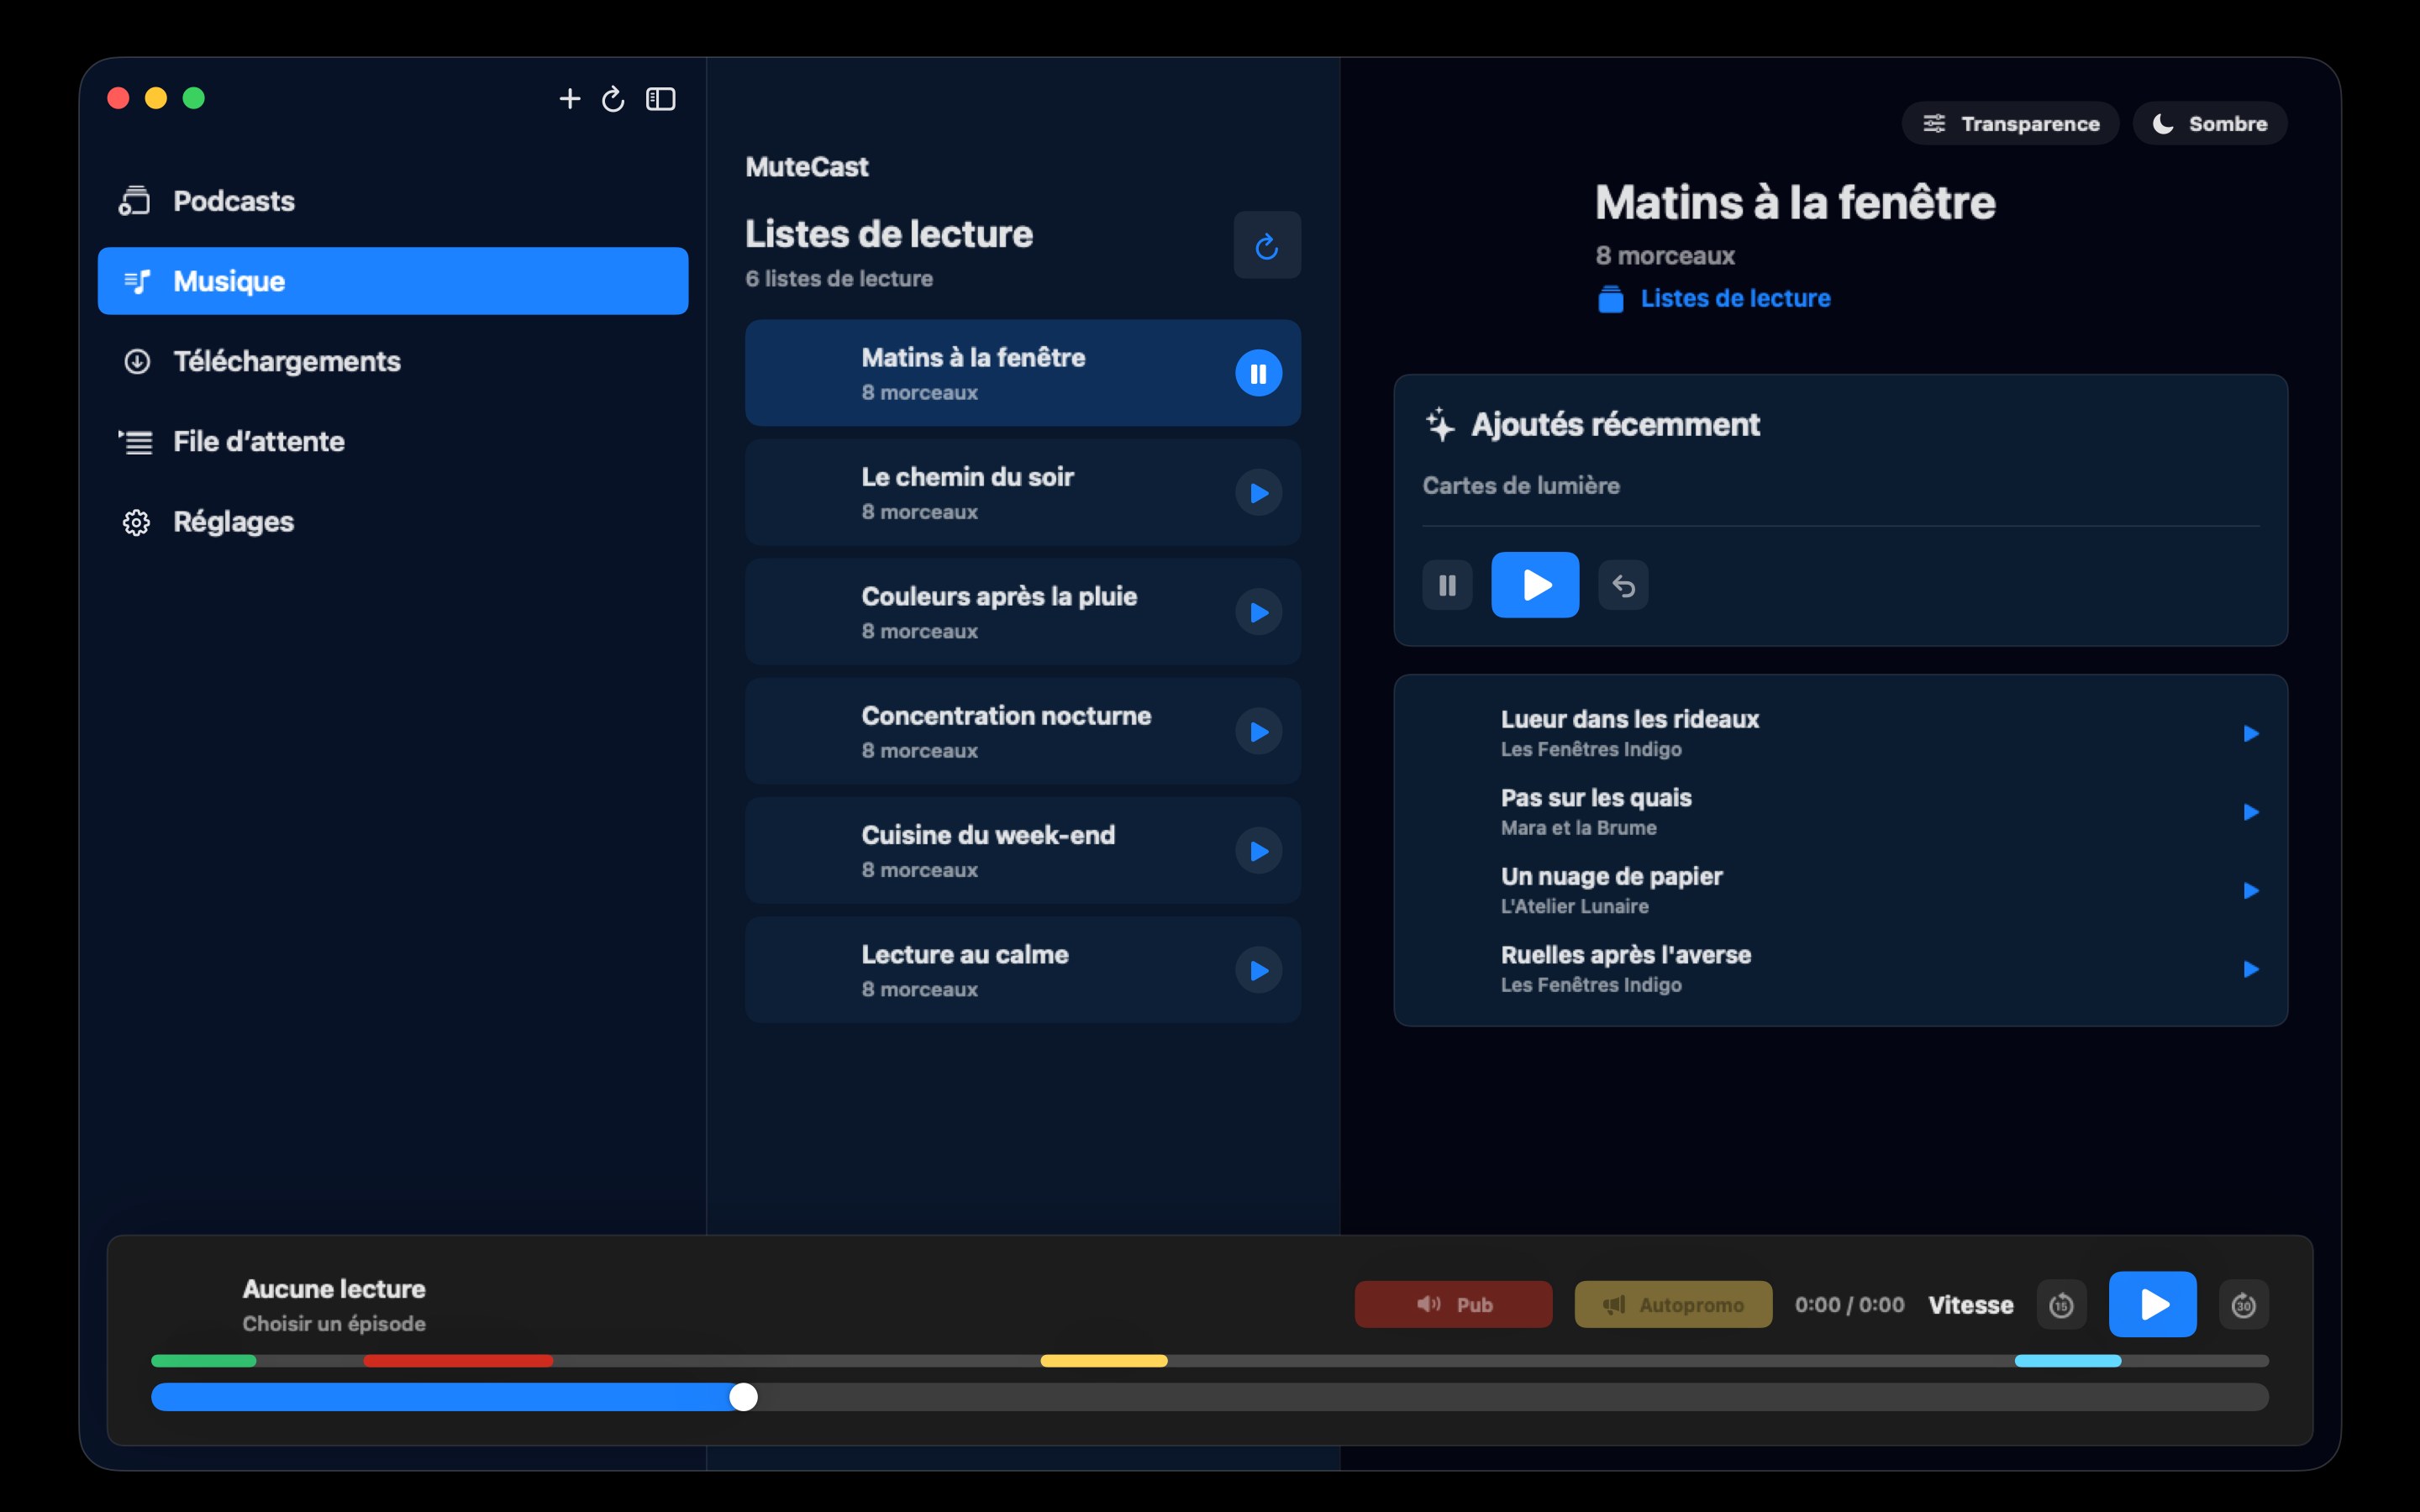The width and height of the screenshot is (2420, 1512).
Task: Open the Transparence settings
Action: [2010, 123]
